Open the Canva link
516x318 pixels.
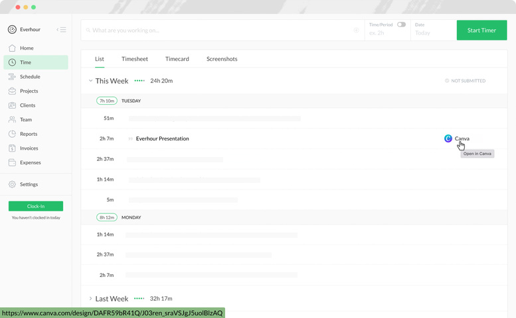(462, 138)
